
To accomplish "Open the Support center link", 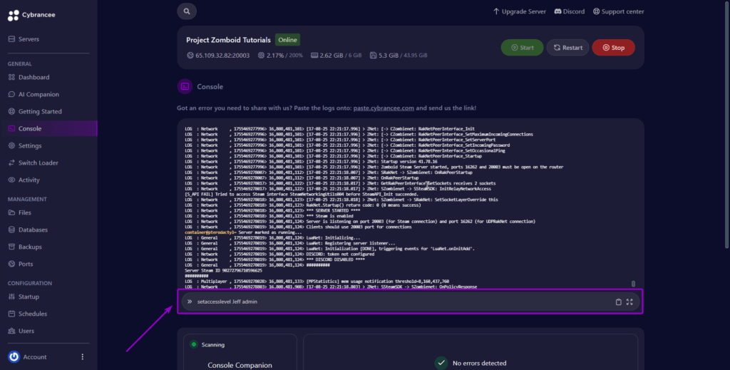I will 618,11.
